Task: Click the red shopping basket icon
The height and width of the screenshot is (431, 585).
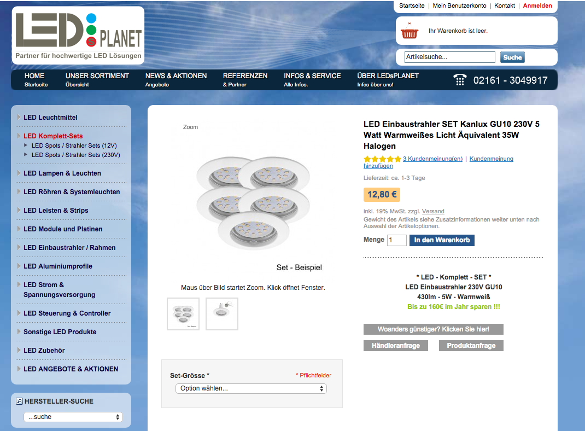Action: coord(409,31)
